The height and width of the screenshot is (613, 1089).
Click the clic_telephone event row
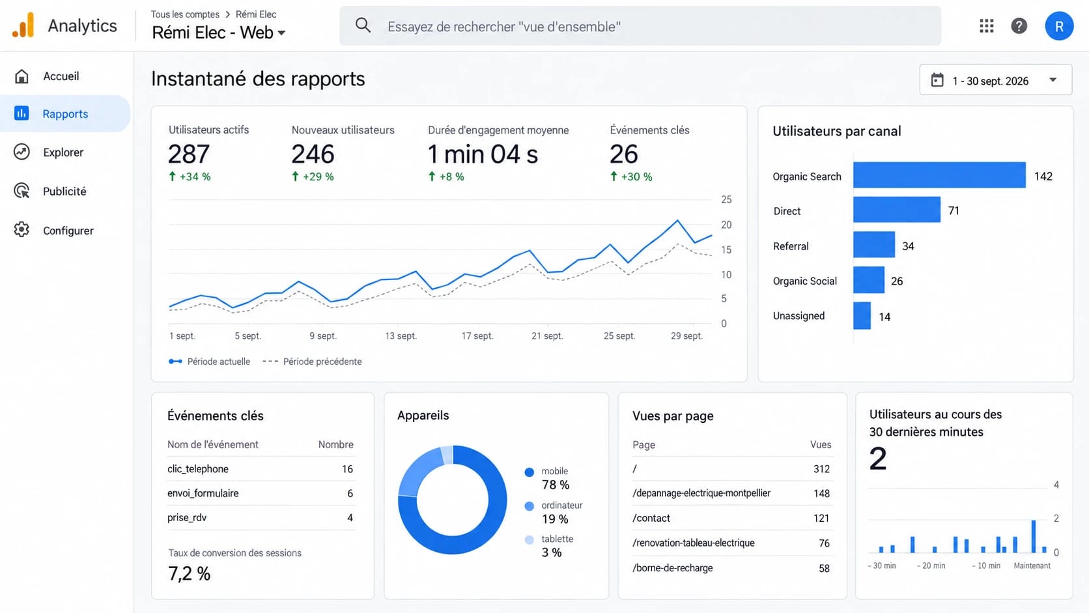pos(261,469)
